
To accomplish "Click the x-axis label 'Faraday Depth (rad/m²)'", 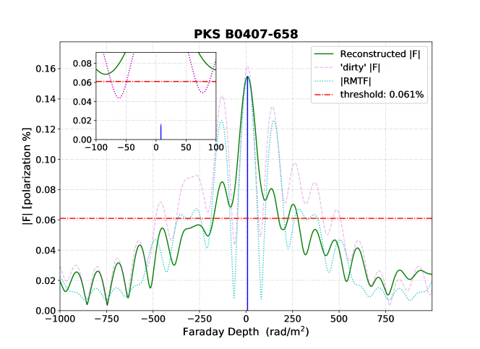I will tap(246, 332).
